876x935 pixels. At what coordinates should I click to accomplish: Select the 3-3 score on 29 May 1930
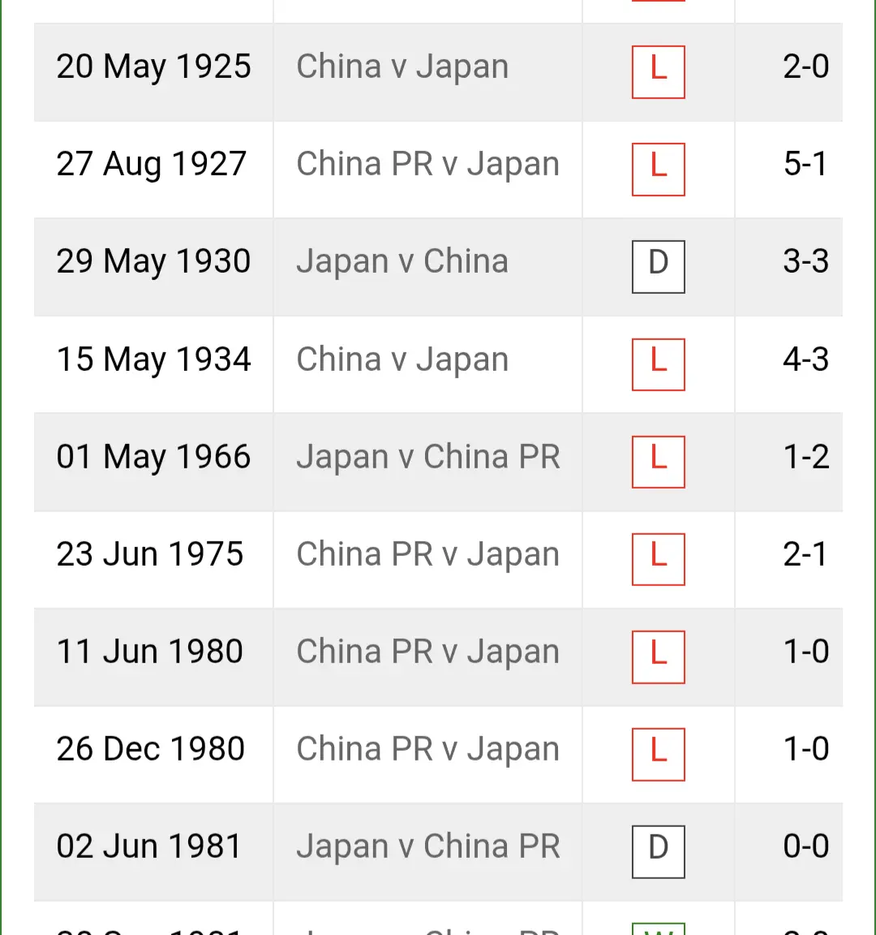[805, 261]
